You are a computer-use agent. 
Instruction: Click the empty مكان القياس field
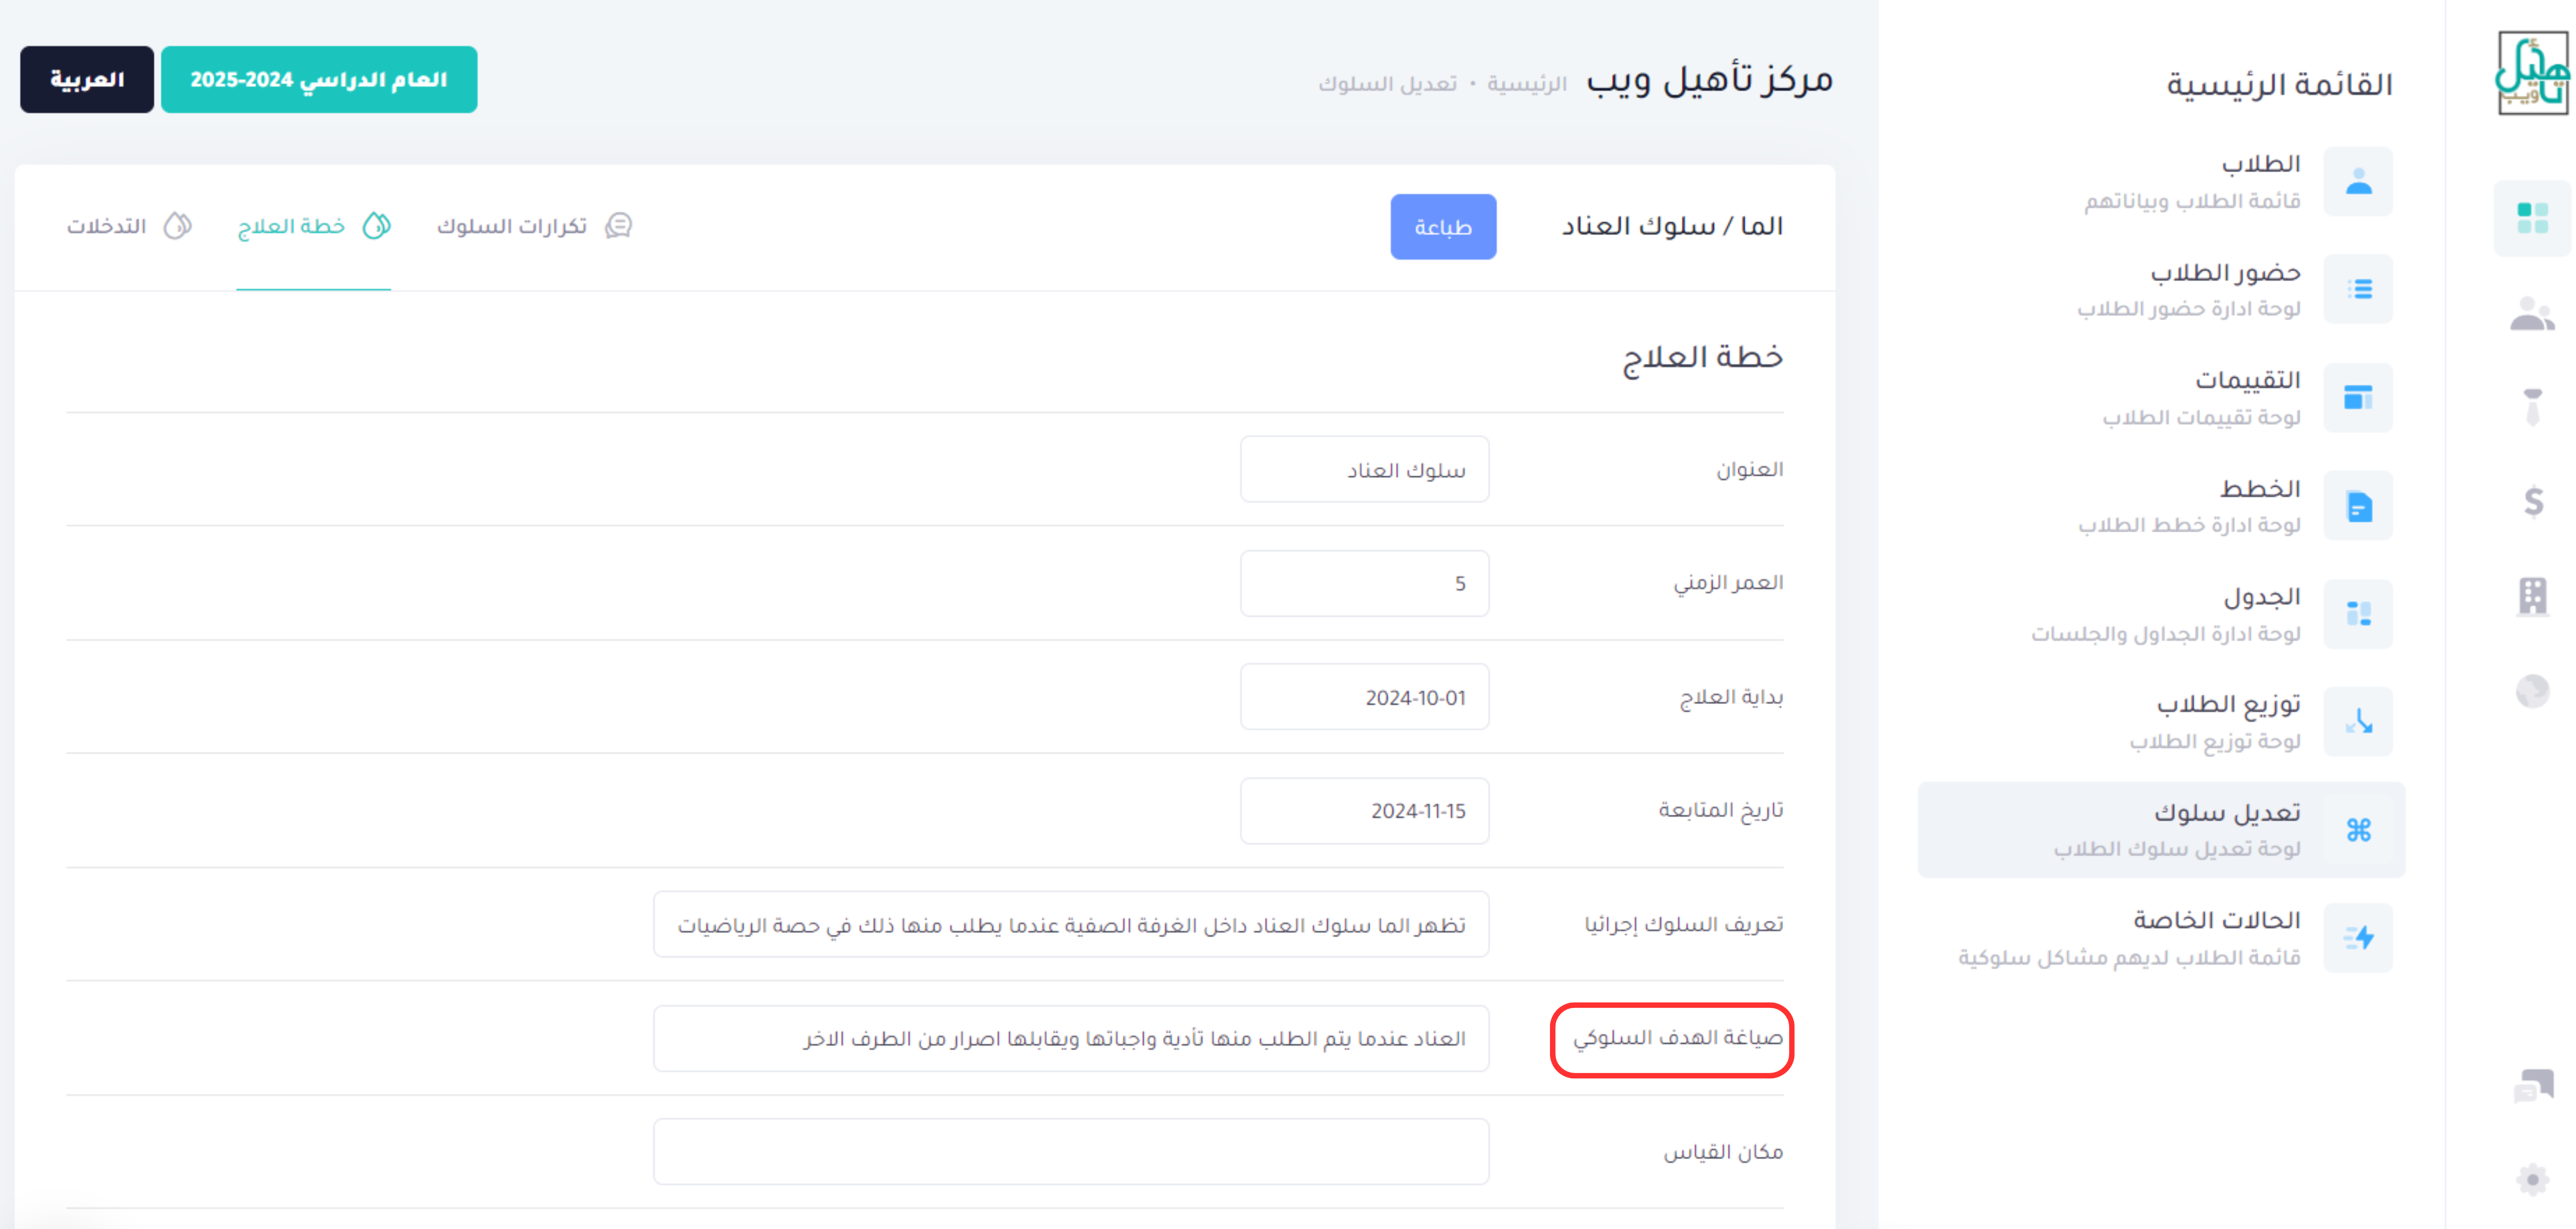tap(1071, 1152)
